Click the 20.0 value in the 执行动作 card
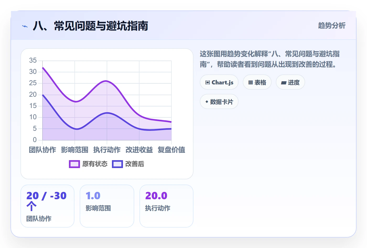Image resolution: width=367 pixels, height=248 pixels. 156,196
